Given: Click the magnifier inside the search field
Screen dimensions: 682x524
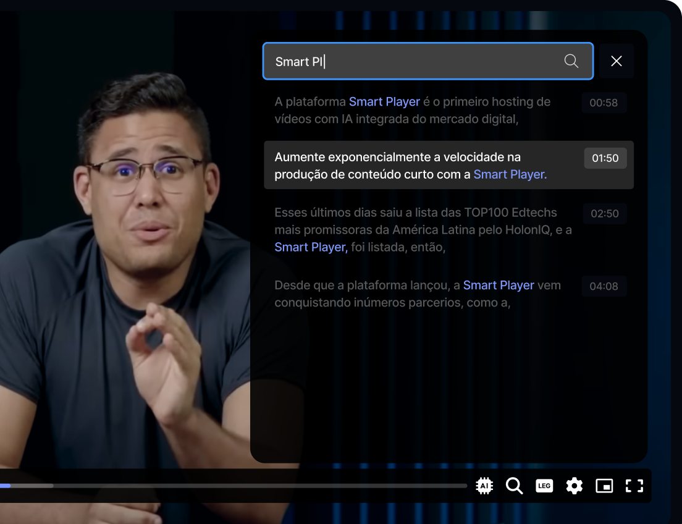Looking at the screenshot, I should click(570, 61).
